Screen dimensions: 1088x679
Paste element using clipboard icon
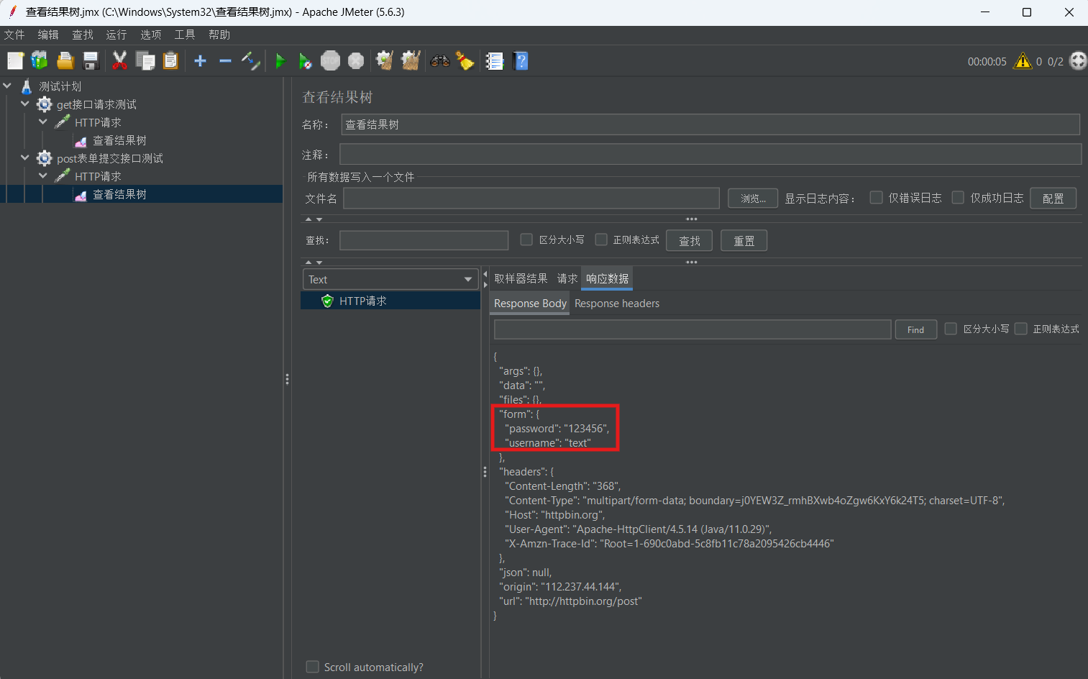click(x=170, y=61)
